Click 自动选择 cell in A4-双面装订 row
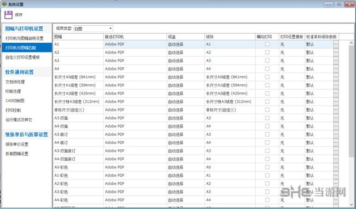The height and width of the screenshot is (209, 356). pos(186,159)
